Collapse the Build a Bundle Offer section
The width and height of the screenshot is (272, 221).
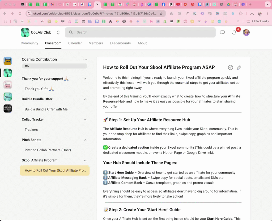(x=85, y=99)
